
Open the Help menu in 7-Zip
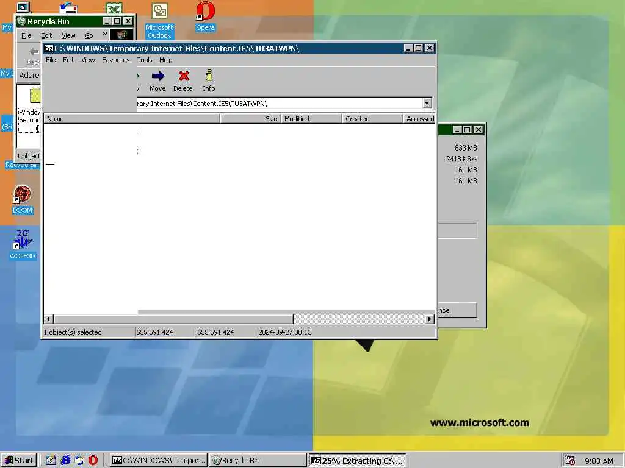[x=166, y=60]
